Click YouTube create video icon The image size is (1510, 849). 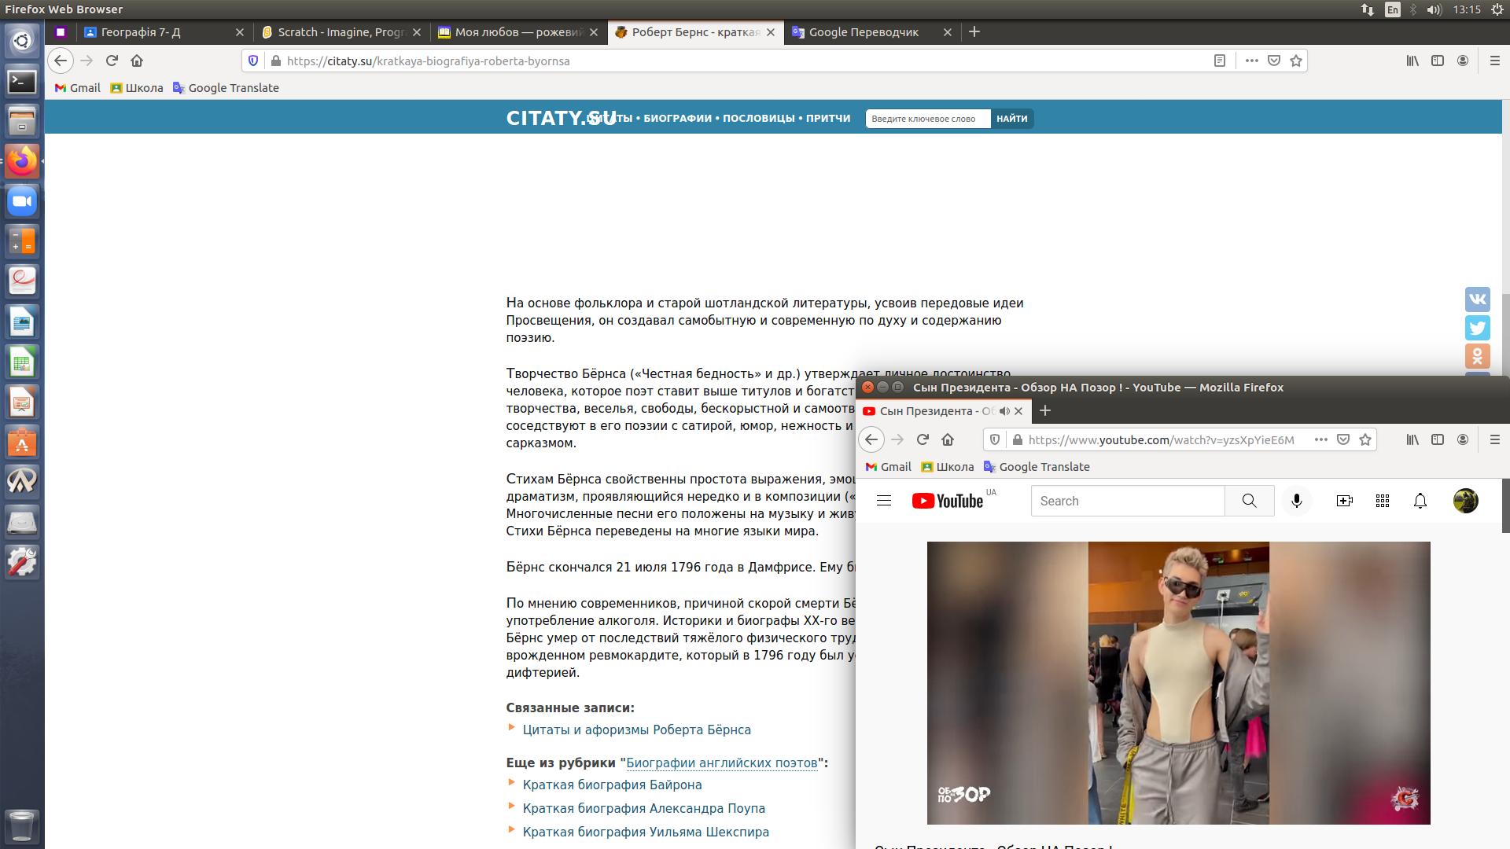[1345, 501]
